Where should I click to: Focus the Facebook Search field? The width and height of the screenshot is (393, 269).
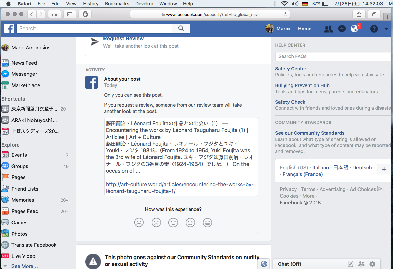(x=94, y=28)
